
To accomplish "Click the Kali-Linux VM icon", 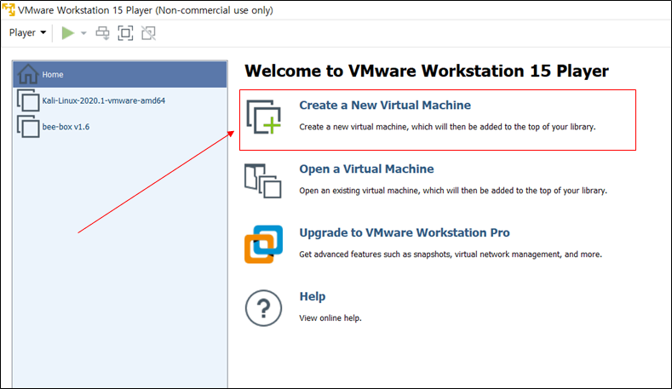I will coord(28,100).
